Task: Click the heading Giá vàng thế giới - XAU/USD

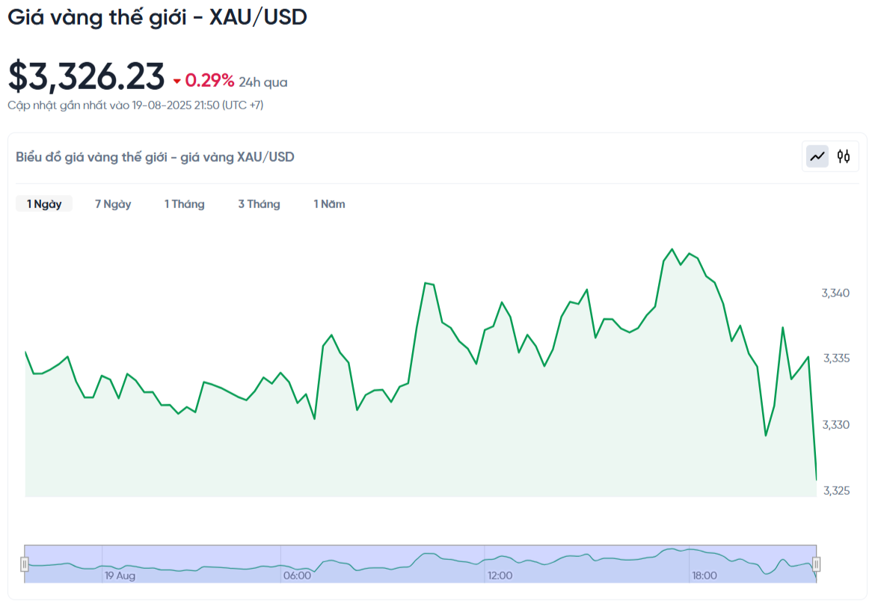Action: 157,17
